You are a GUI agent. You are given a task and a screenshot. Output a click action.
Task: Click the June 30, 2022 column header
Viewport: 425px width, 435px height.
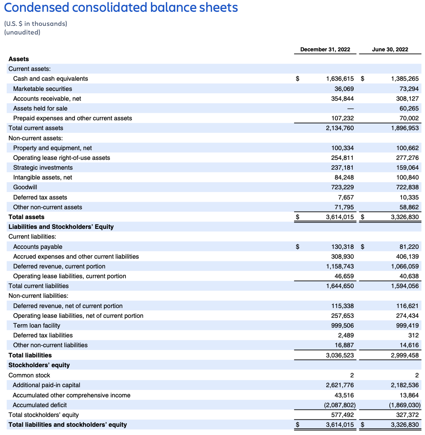tap(390, 49)
